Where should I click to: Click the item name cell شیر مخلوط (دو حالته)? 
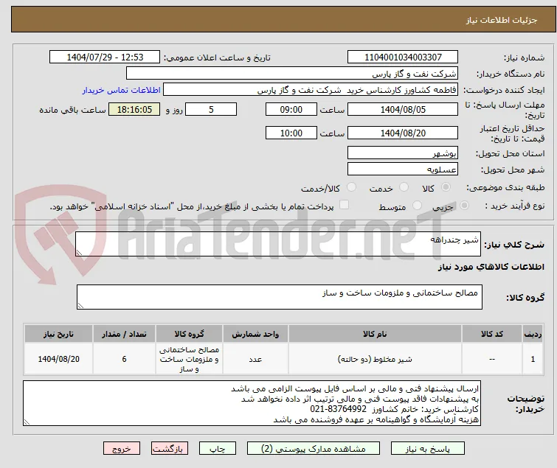(x=375, y=359)
